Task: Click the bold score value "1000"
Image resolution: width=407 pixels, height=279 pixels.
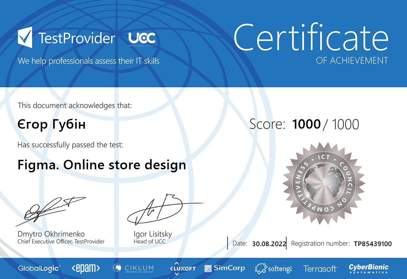Action: coord(307,124)
